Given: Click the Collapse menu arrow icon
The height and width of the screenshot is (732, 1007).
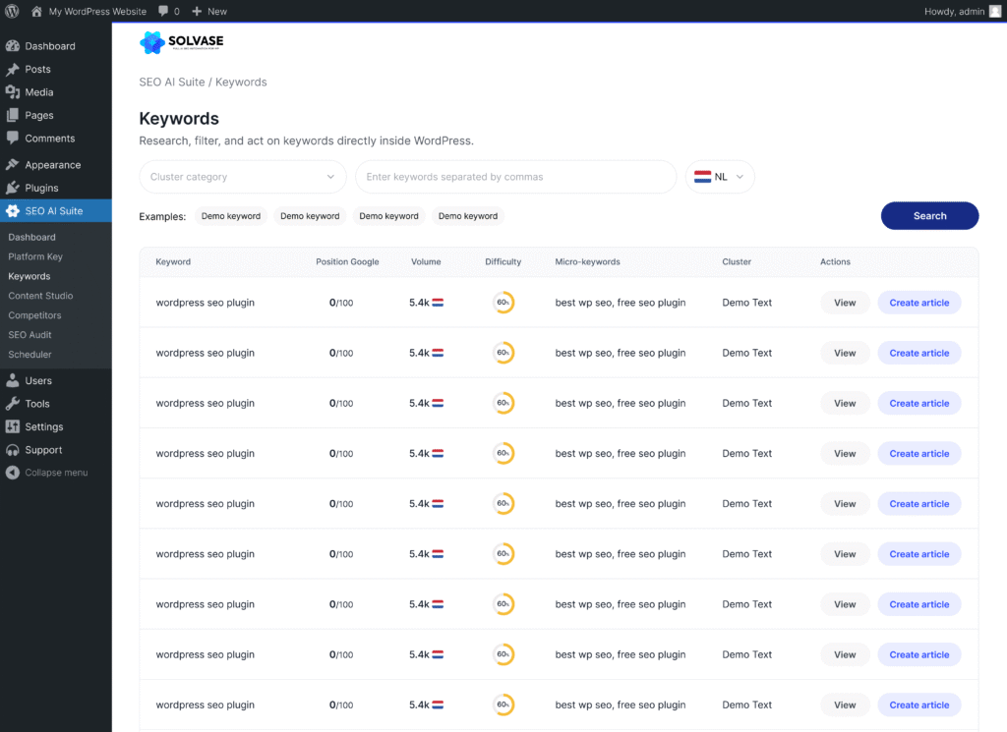Looking at the screenshot, I should (13, 473).
